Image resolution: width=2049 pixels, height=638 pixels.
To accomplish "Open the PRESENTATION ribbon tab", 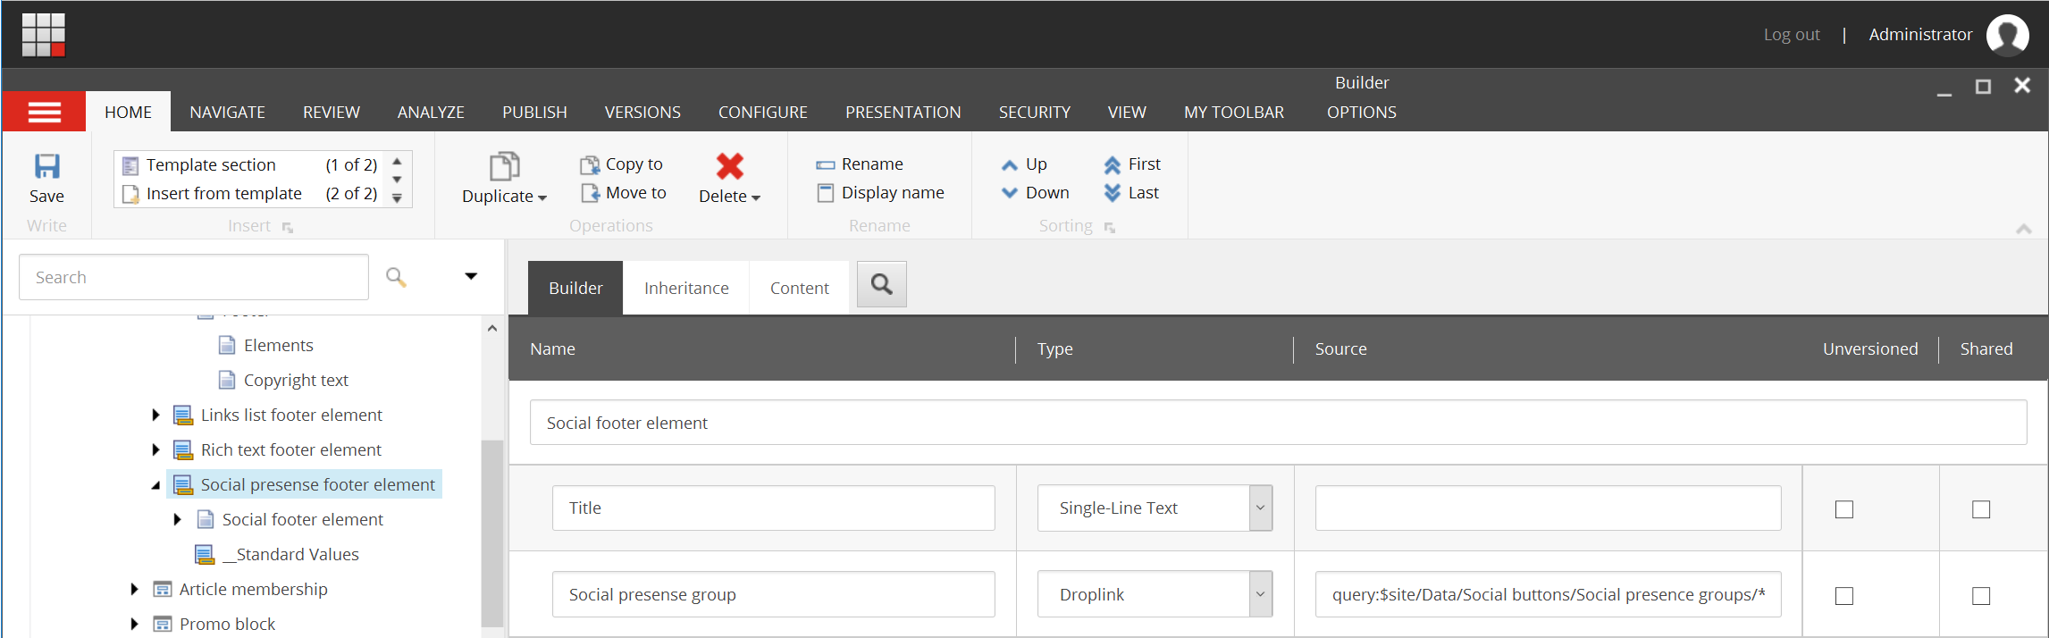I will click(903, 113).
